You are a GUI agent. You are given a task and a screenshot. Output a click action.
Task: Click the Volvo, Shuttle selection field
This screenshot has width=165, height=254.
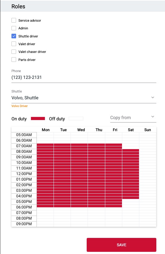[x=84, y=98]
